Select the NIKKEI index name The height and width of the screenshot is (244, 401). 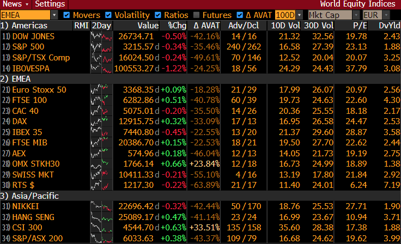point(26,206)
